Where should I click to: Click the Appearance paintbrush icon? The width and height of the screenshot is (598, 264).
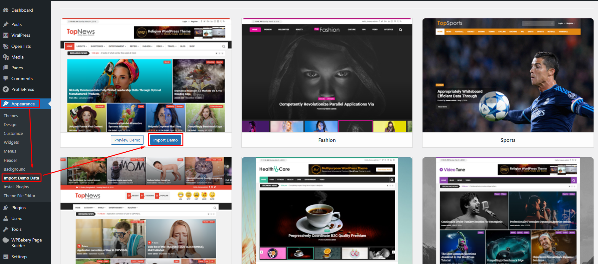6,104
